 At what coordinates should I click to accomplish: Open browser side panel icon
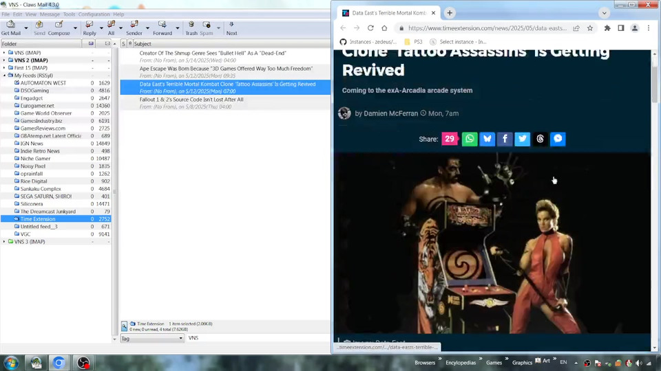tap(621, 28)
